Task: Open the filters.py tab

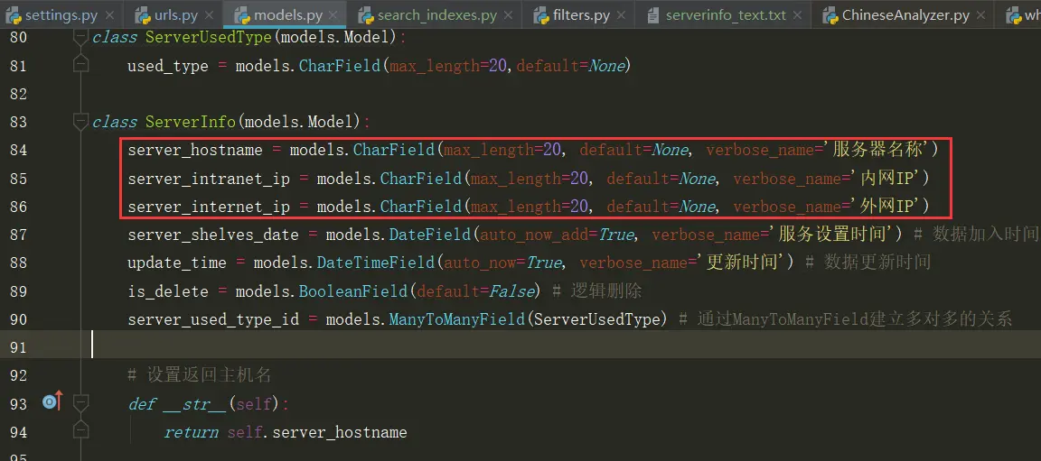Action: click(577, 14)
